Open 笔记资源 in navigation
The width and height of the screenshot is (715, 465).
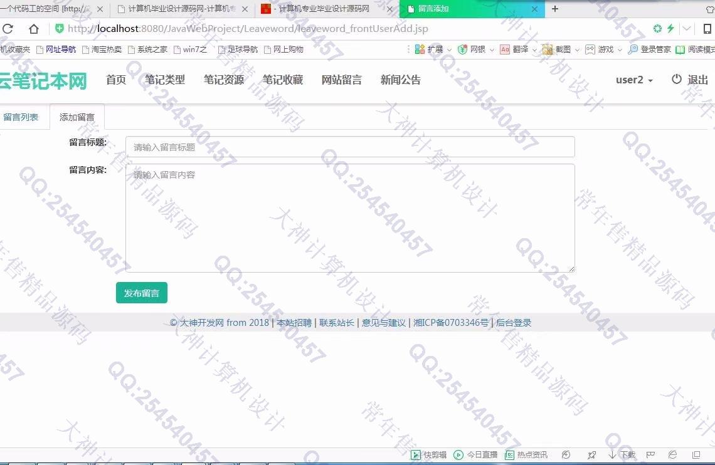tap(224, 80)
